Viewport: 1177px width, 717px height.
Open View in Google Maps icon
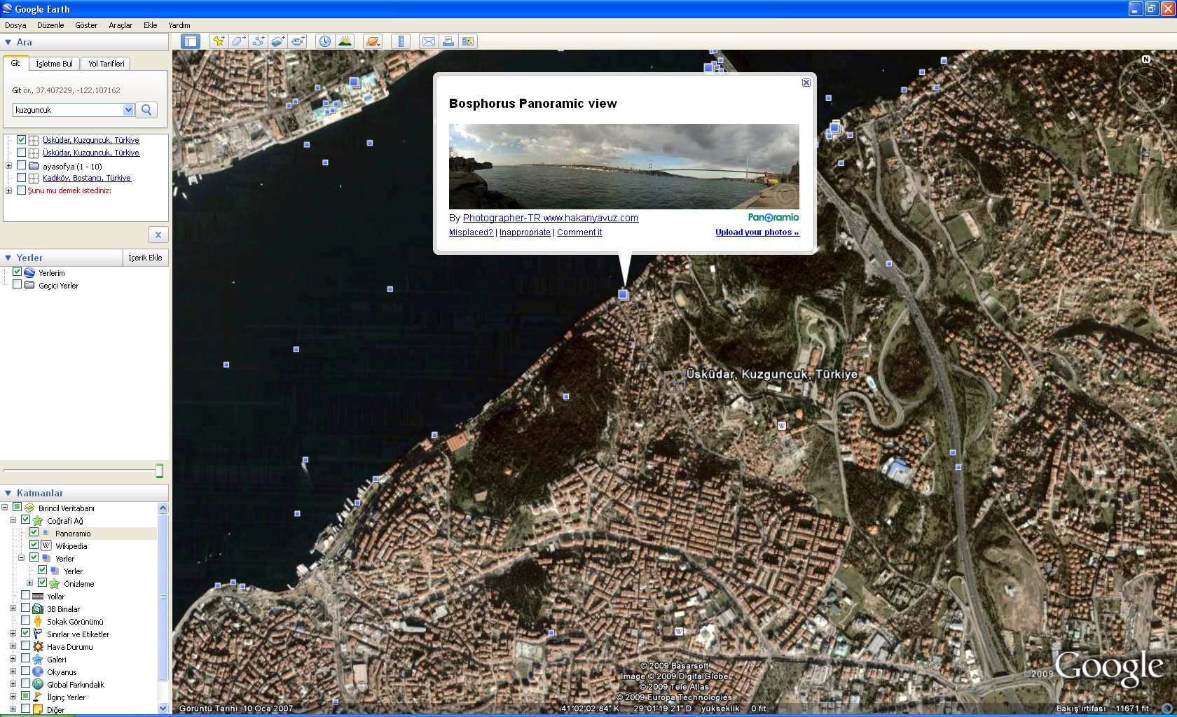468,41
